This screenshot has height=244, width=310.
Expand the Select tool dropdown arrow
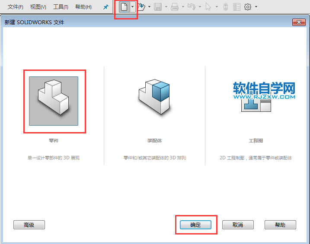[x=217, y=7]
